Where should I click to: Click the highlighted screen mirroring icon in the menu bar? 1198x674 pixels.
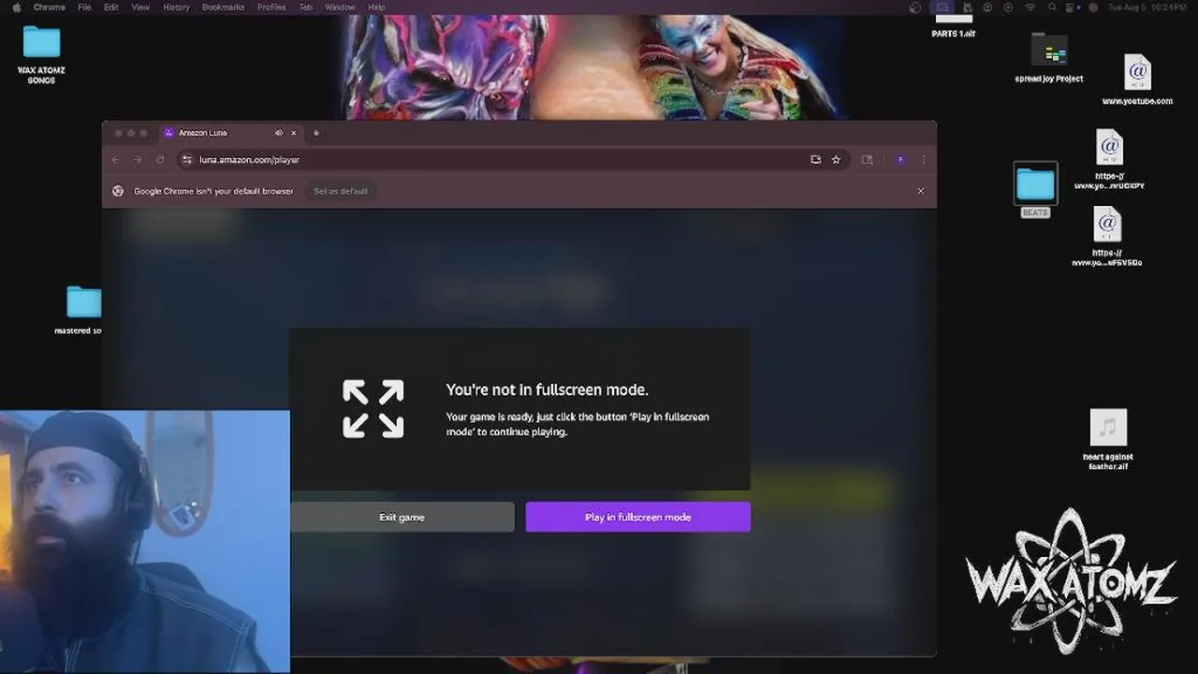pyautogui.click(x=942, y=7)
